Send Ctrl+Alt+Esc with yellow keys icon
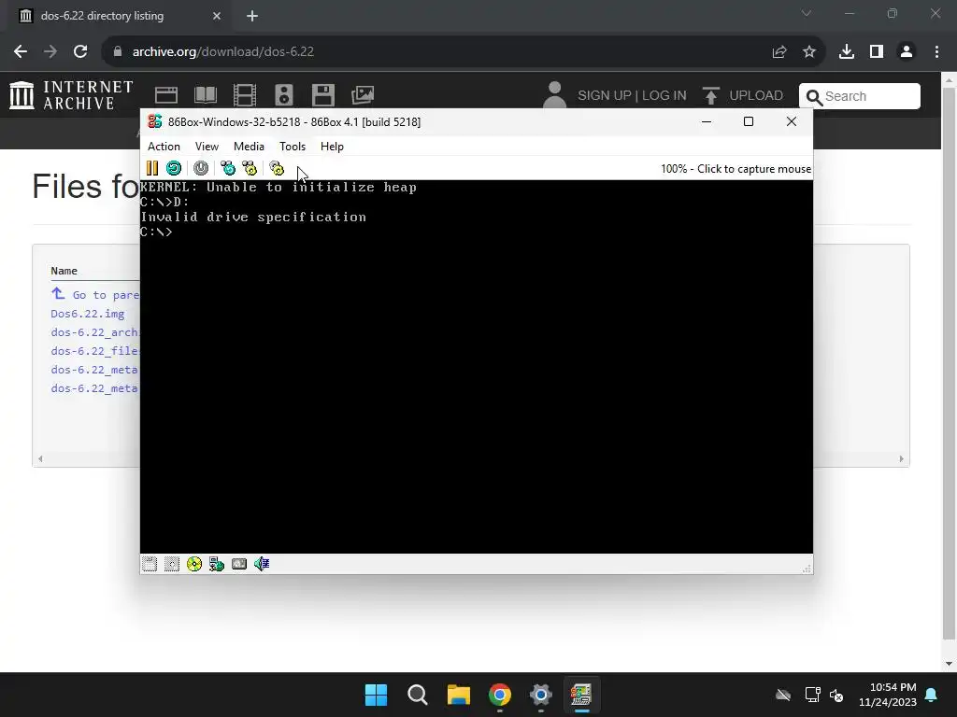 (x=250, y=168)
